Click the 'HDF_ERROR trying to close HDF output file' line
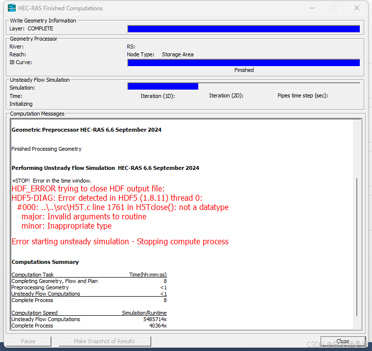372x351 pixels. click(88, 188)
